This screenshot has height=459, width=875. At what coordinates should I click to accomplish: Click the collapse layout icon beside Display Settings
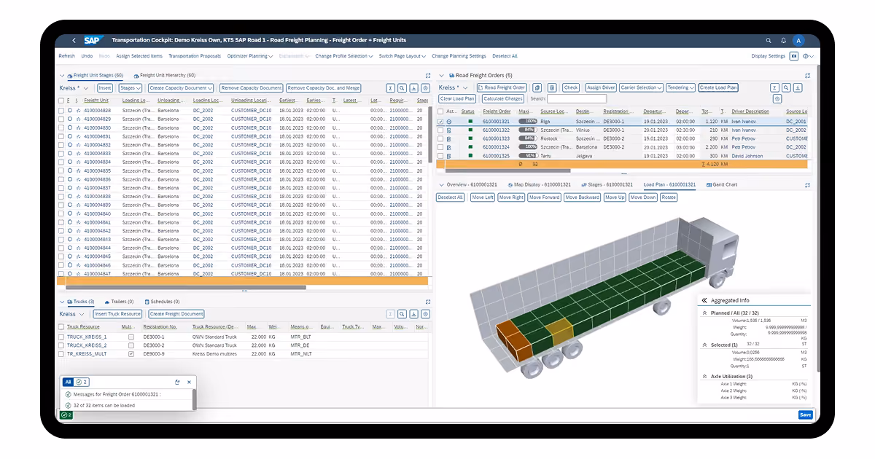point(794,56)
